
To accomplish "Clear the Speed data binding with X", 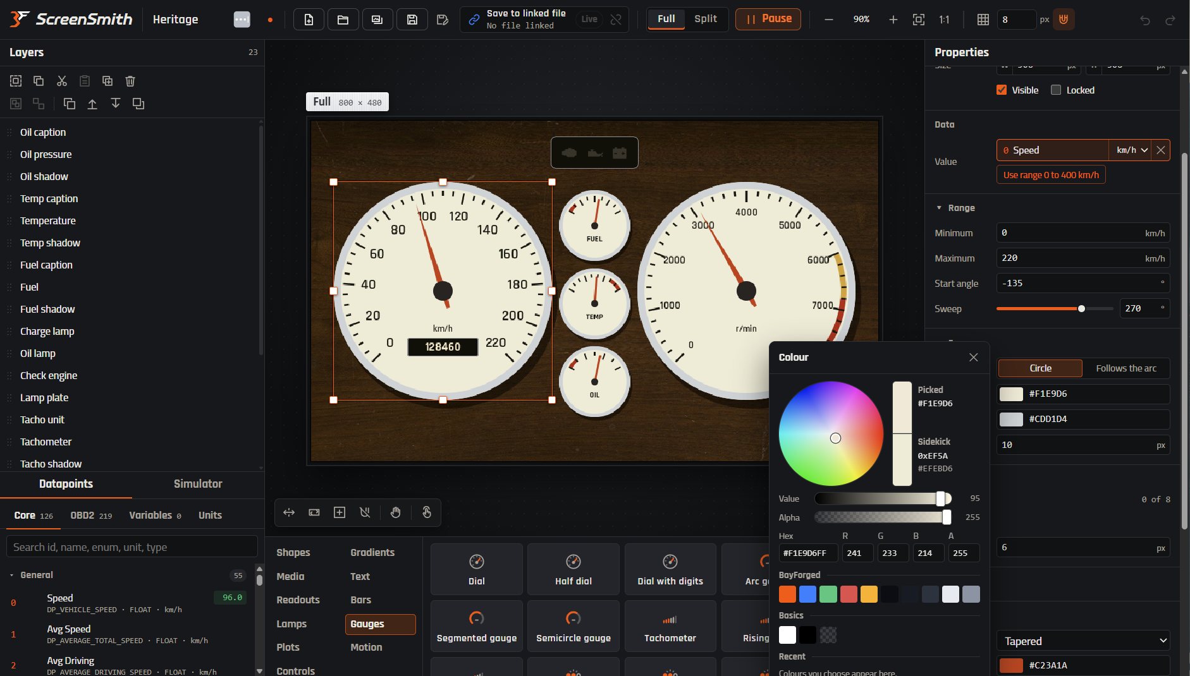I will pos(1160,150).
